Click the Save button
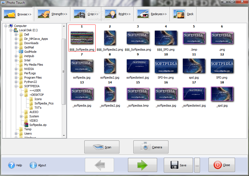 click(x=178, y=165)
